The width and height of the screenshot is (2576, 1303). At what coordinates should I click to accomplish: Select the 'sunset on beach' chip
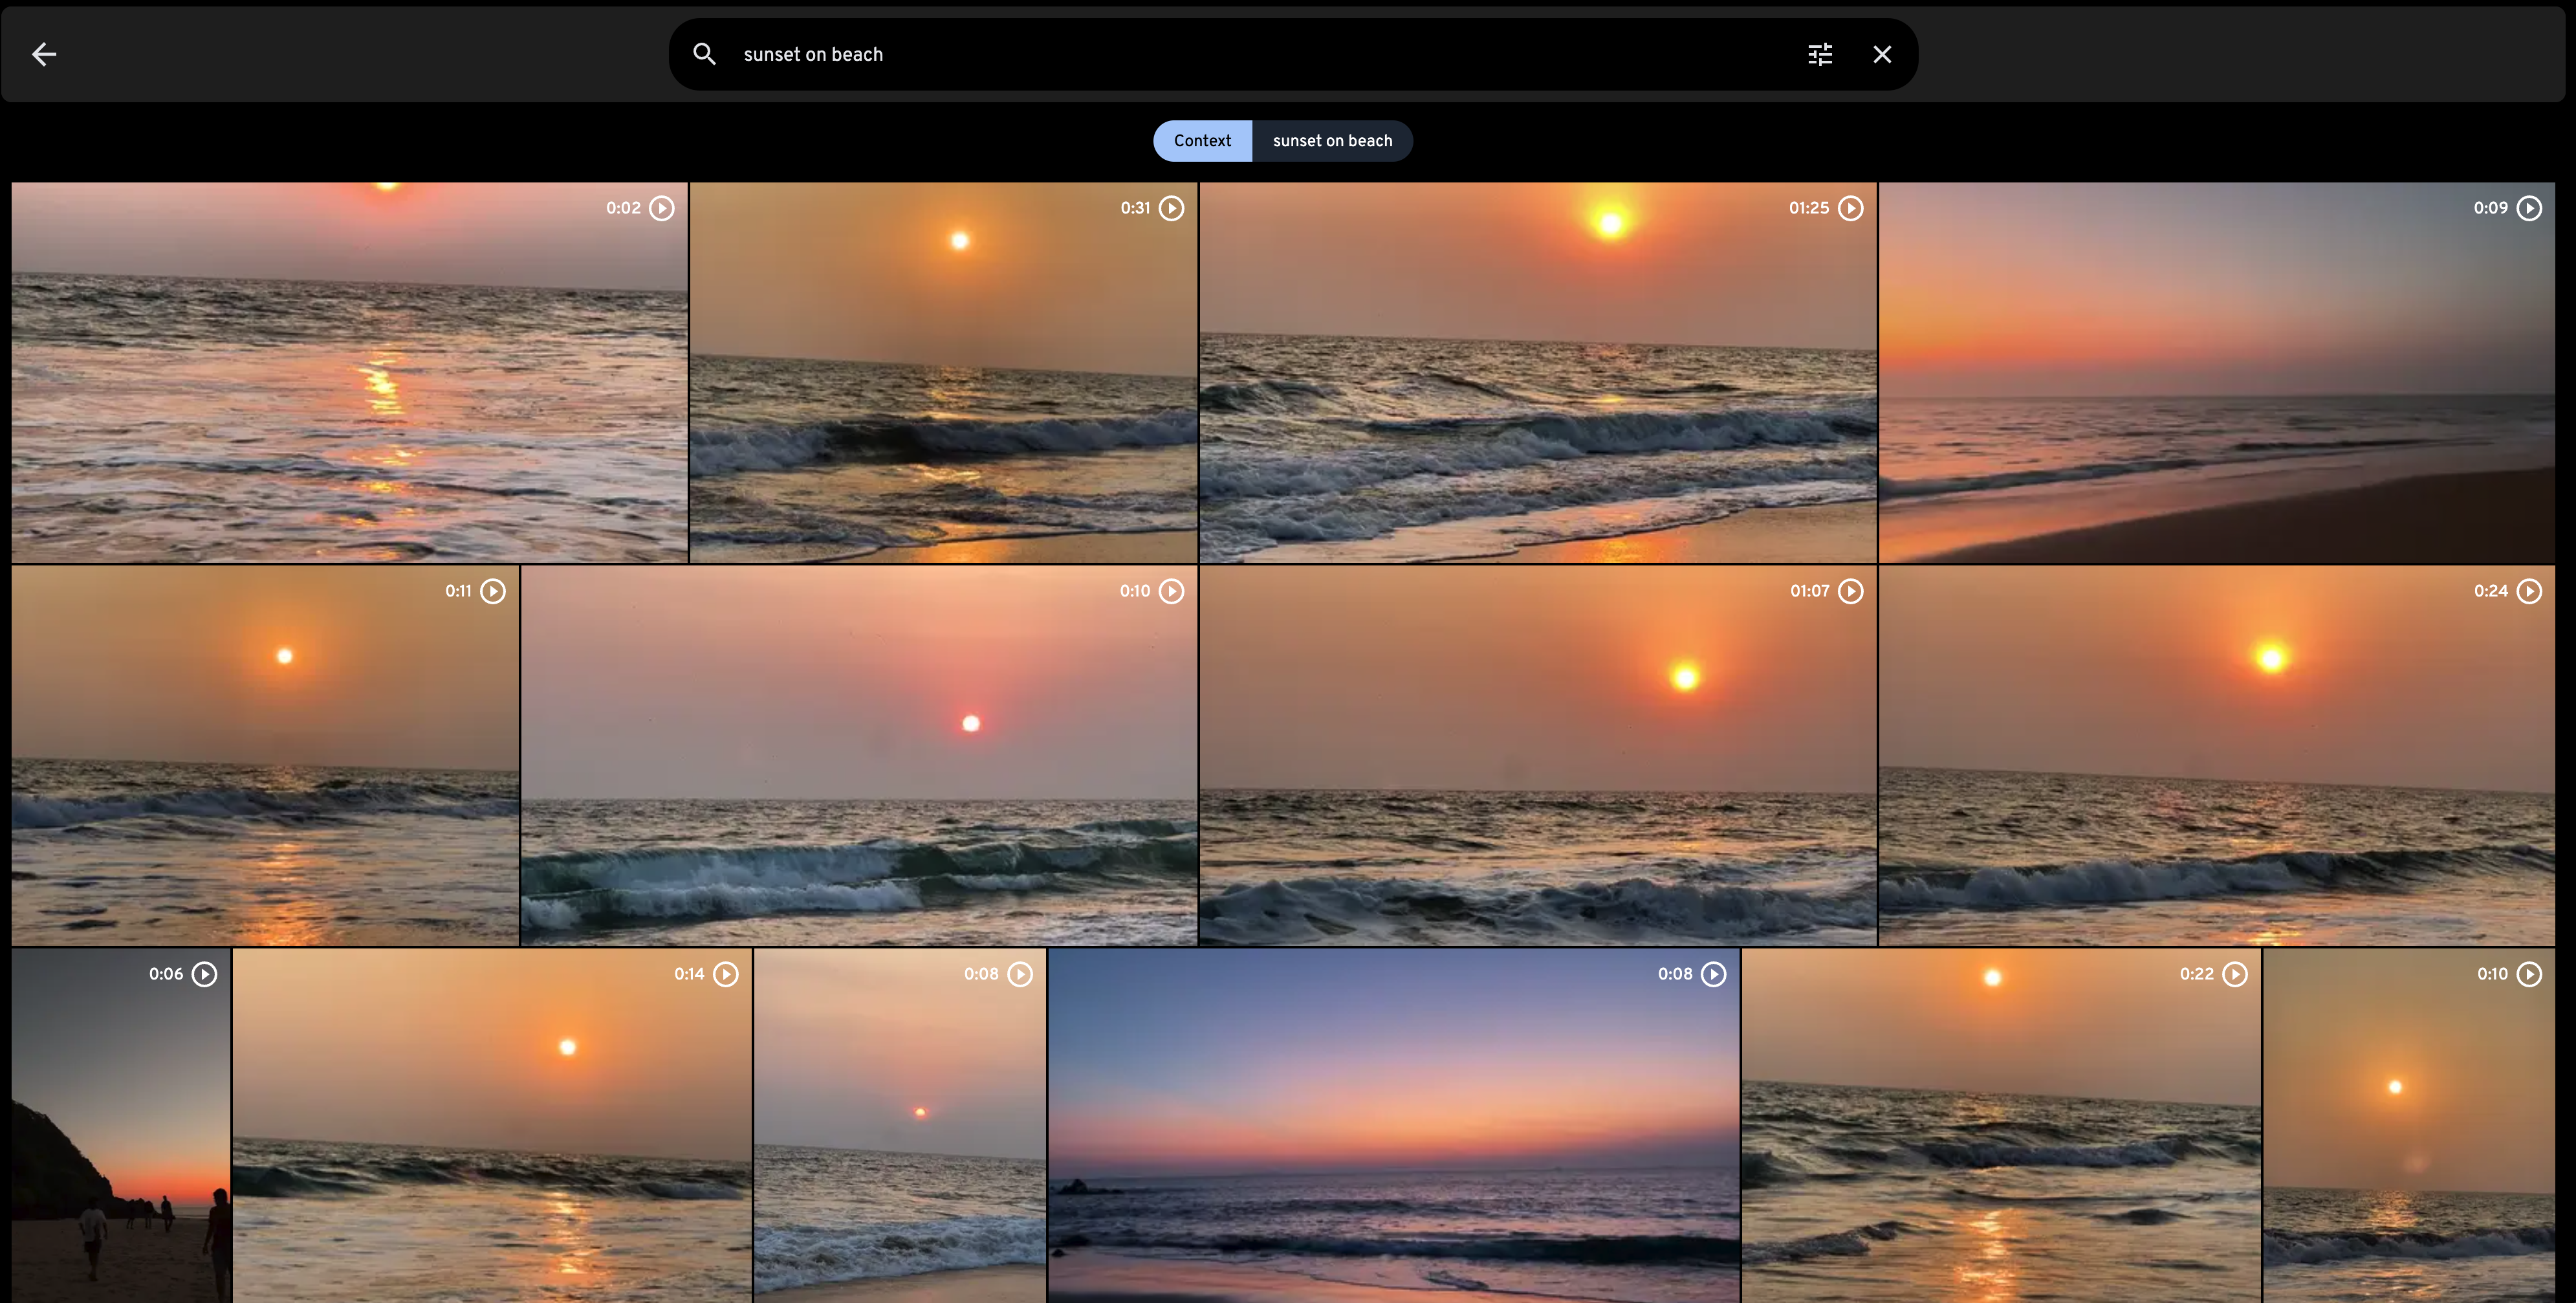1332,141
